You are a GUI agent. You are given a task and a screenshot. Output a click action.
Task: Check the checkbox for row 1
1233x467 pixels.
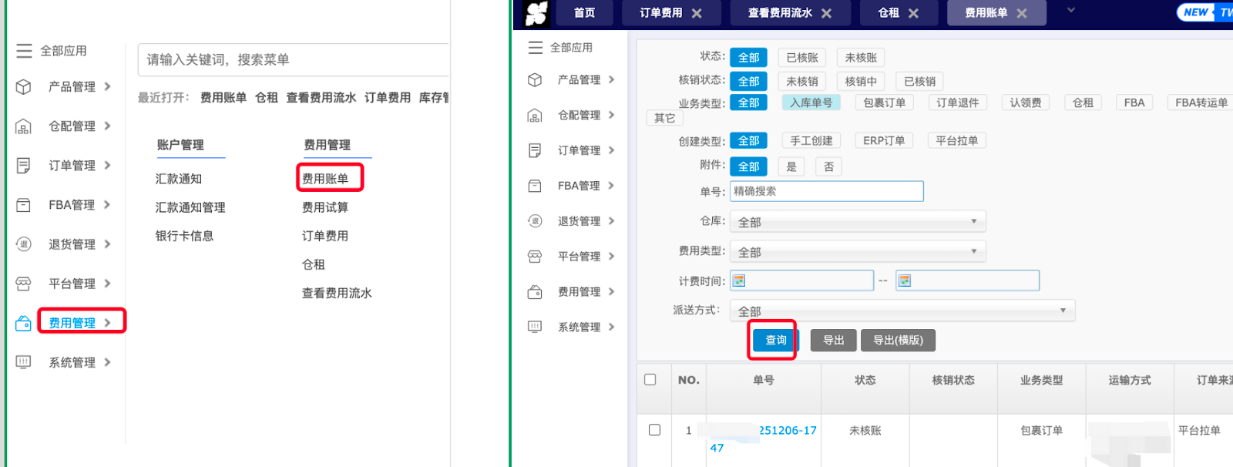pos(654,430)
